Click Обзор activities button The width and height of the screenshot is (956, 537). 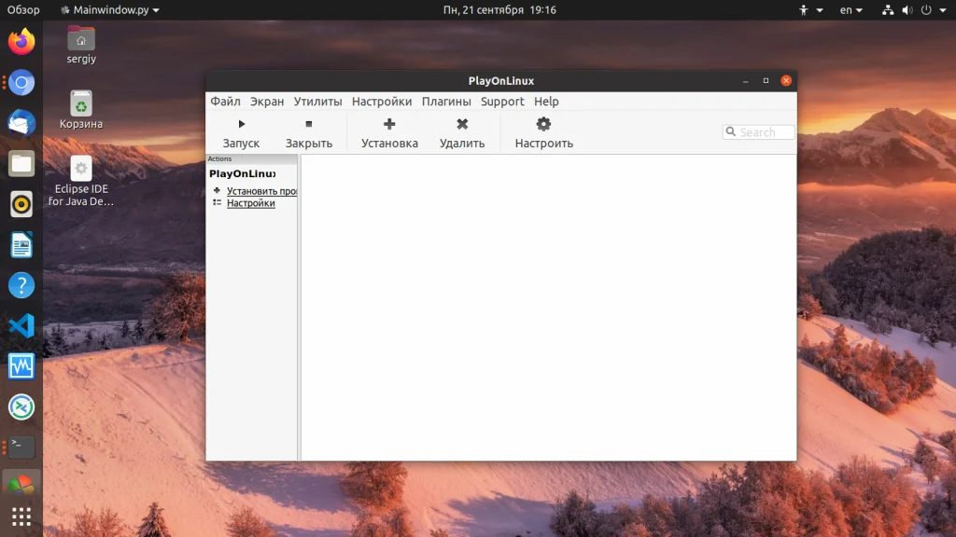(x=23, y=9)
